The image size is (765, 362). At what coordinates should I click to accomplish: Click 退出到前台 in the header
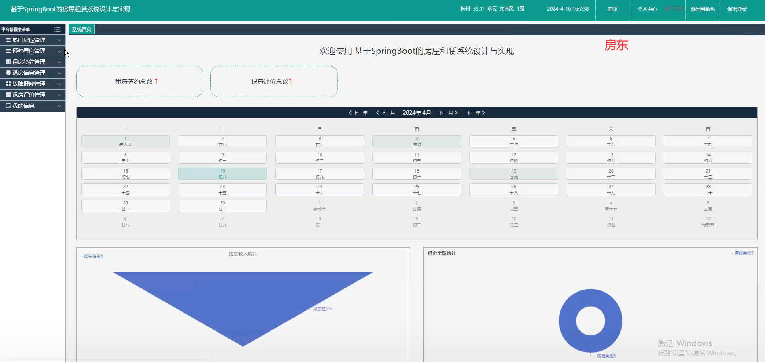click(x=702, y=9)
